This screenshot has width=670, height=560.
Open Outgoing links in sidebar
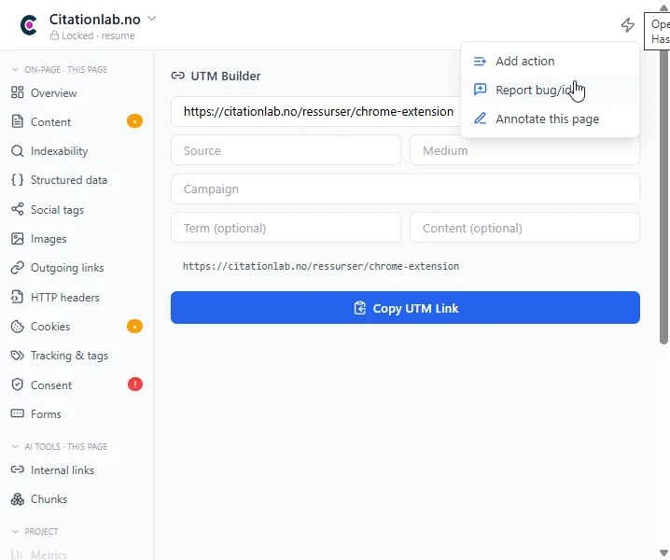[77, 268]
